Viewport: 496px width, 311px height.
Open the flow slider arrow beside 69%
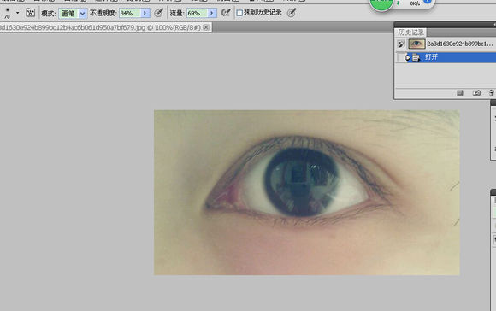point(212,13)
